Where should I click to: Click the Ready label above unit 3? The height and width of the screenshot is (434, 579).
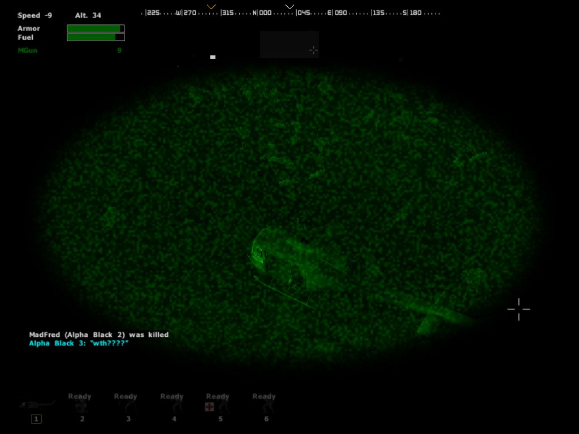(125, 396)
